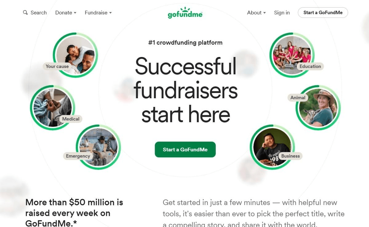Expand the Donate dropdown arrow
Screen dimensions: 369x227
pos(75,13)
